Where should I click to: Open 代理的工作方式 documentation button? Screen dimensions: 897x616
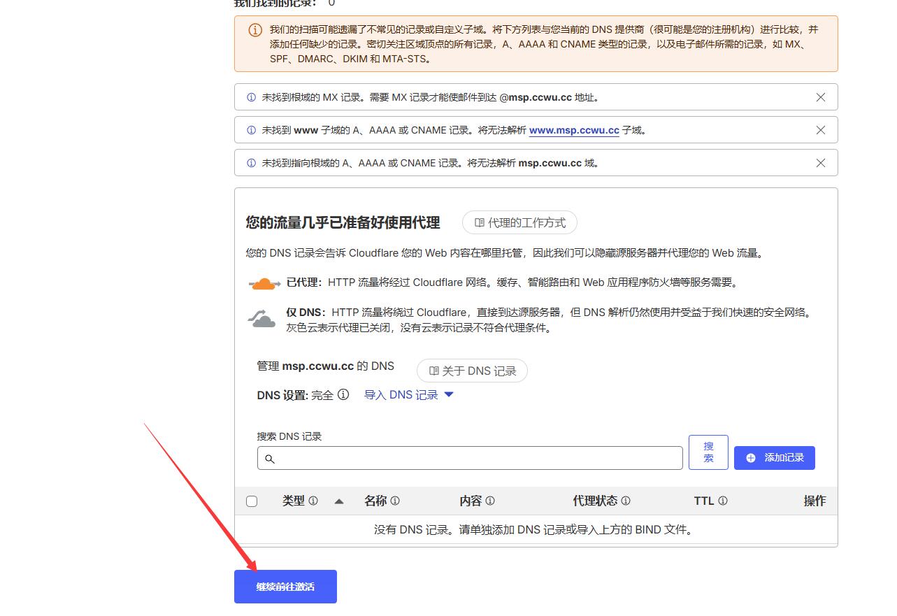pos(519,222)
